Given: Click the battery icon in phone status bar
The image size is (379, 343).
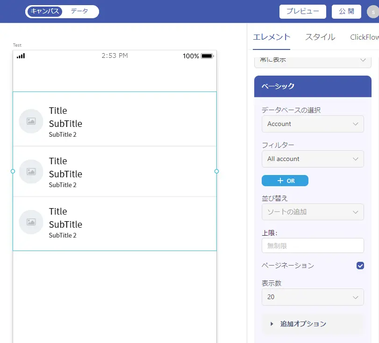Looking at the screenshot, I should coord(207,56).
